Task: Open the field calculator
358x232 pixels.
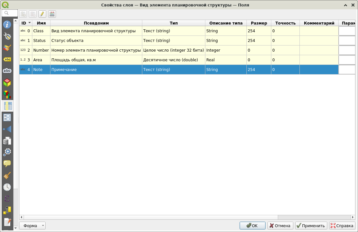Action: click(51, 14)
